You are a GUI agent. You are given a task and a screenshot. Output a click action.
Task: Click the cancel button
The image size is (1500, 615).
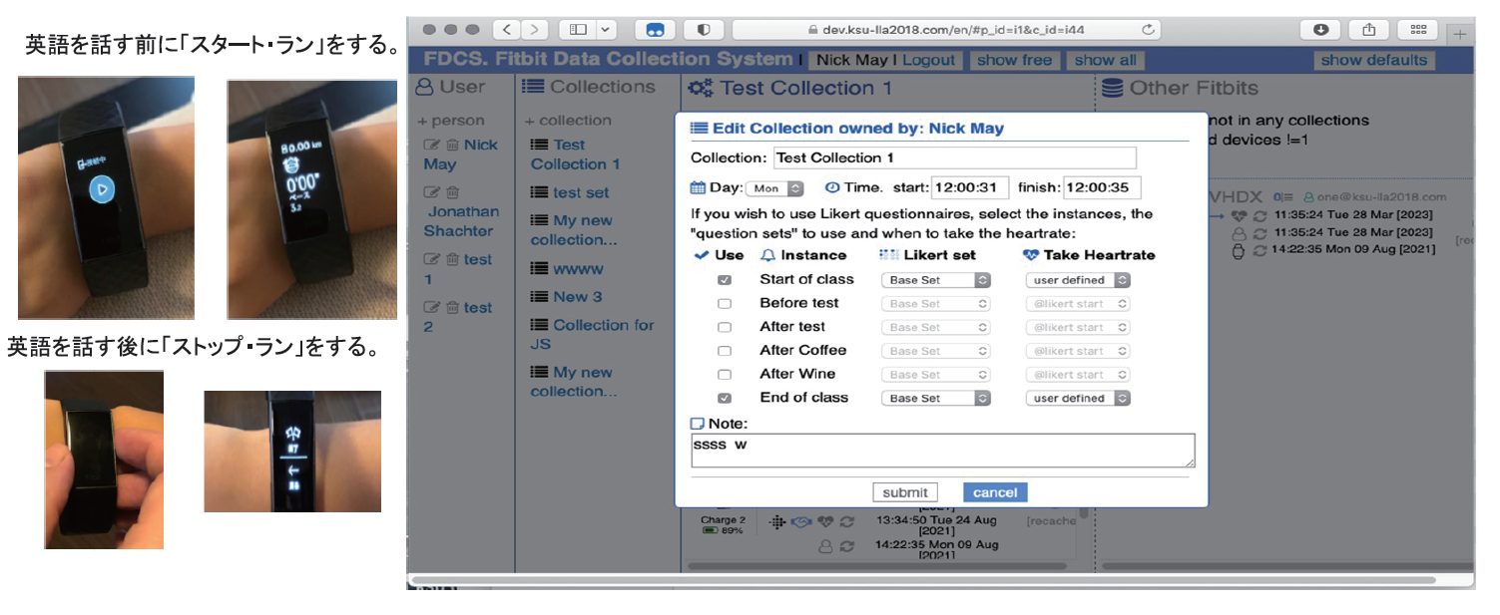tap(994, 492)
